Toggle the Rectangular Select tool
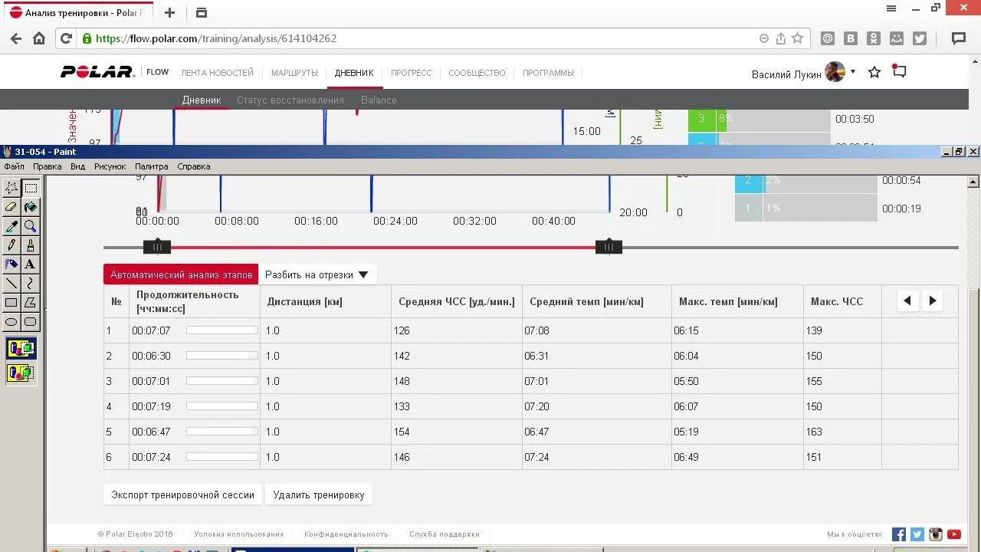 point(31,188)
